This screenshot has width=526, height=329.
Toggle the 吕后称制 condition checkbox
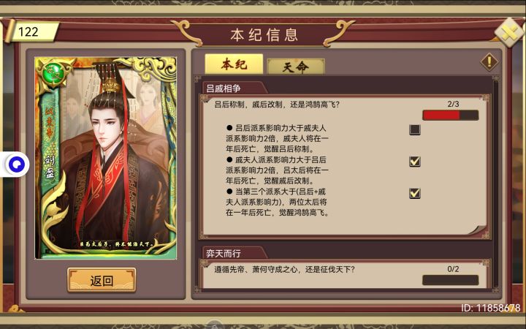[x=415, y=129]
